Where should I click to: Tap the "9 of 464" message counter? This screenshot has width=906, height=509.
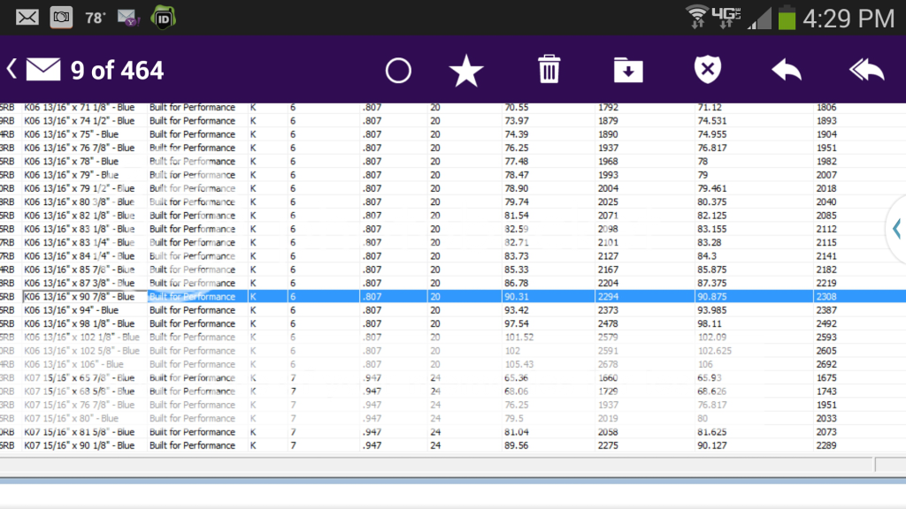tap(117, 70)
